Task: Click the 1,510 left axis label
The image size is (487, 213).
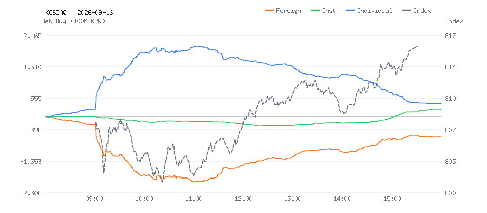Action: pos(32,67)
